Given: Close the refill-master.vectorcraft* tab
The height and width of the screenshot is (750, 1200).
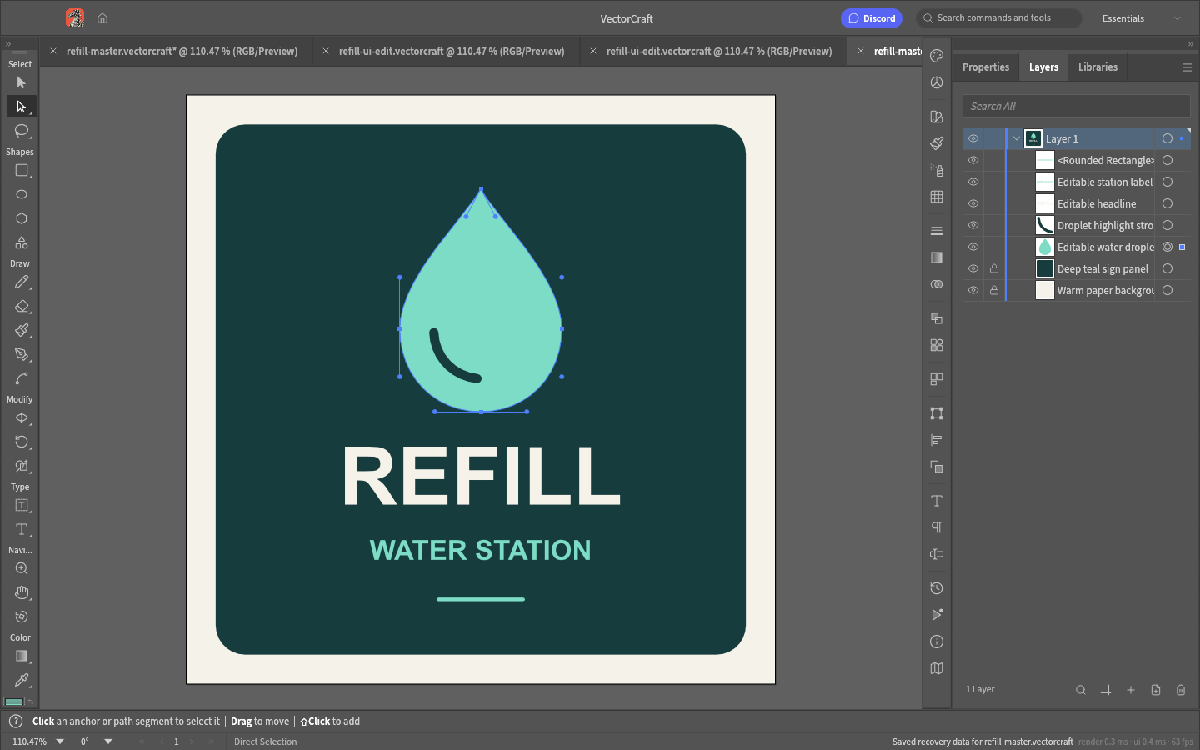Looking at the screenshot, I should [x=53, y=52].
